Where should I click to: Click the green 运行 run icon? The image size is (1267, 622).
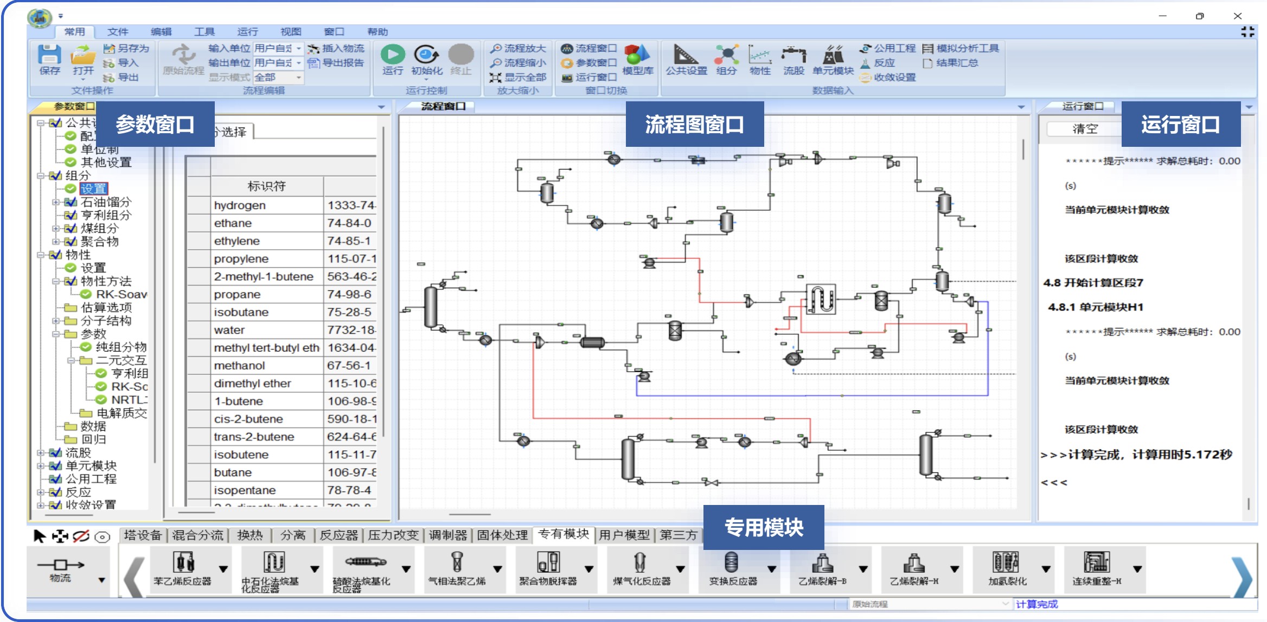pos(393,55)
